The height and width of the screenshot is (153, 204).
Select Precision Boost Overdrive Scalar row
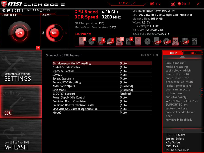[x=102, y=105]
